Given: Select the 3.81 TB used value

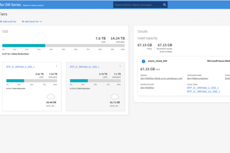Looking at the screenshot, I should click(39, 74).
